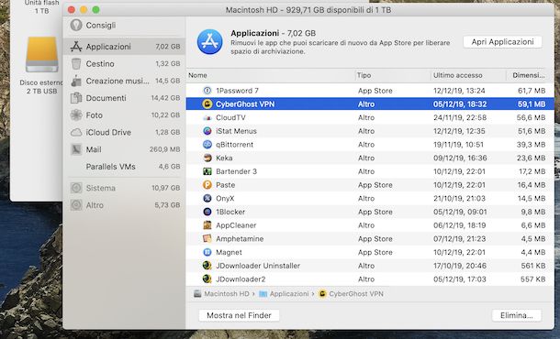Click the Cestino trash icon in sidebar
560x339 pixels.
tap(76, 64)
